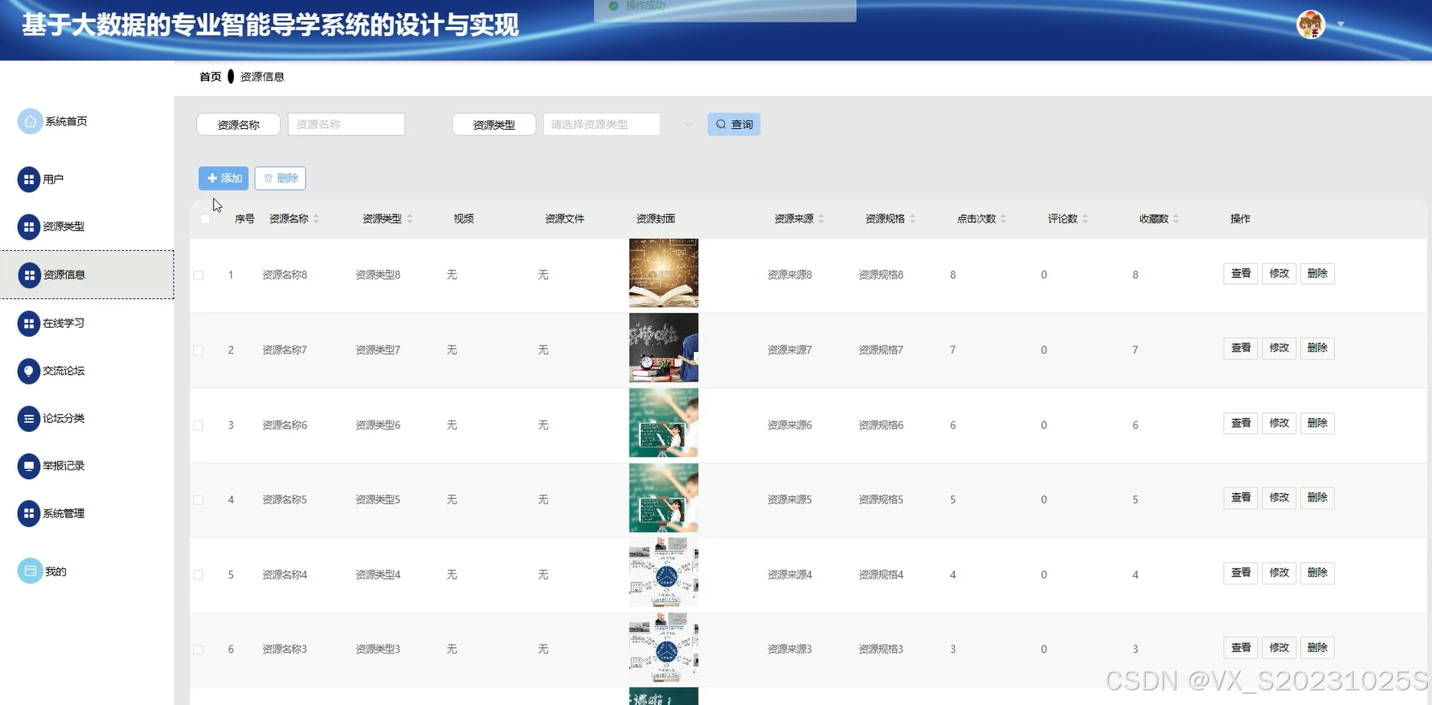Click the 资源来源8 cell
The height and width of the screenshot is (705, 1432).
pos(789,275)
